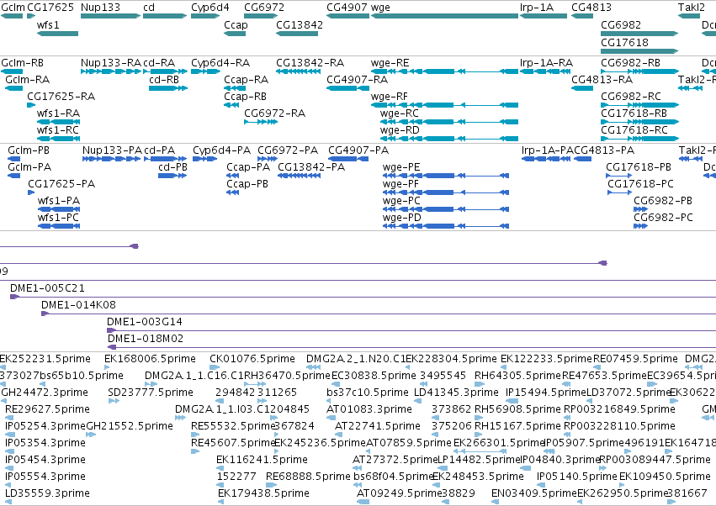
Task: Open the CG6972-RA transcript label
Action: point(274,113)
